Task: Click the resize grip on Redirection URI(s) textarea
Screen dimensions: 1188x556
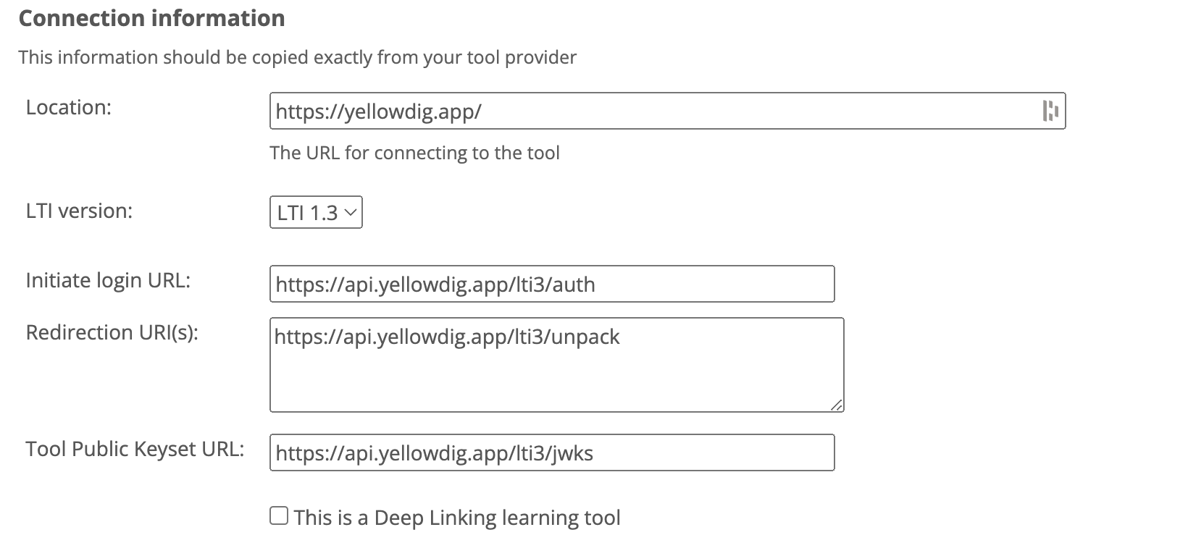Action: tap(837, 404)
